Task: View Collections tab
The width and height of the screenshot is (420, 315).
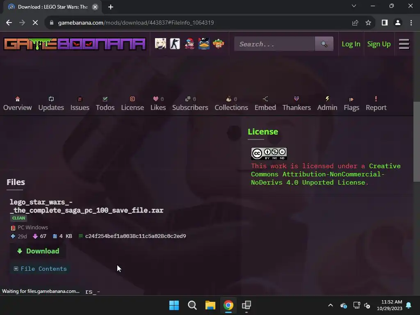Action: click(231, 104)
